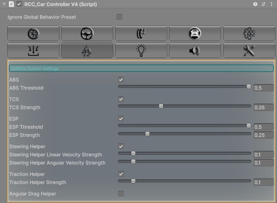This screenshot has width=277, height=203.
Task: Open the Sound speaker settings tab
Action: point(195,50)
